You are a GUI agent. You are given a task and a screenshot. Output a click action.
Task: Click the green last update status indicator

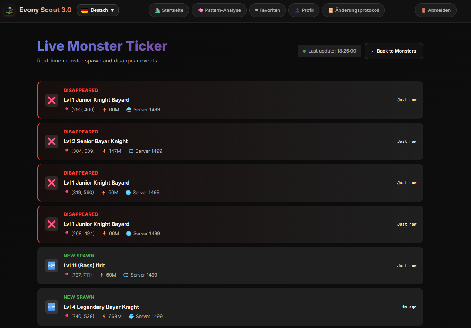coord(304,51)
